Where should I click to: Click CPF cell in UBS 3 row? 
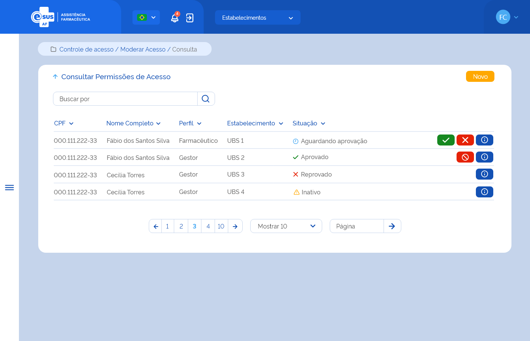click(75, 175)
